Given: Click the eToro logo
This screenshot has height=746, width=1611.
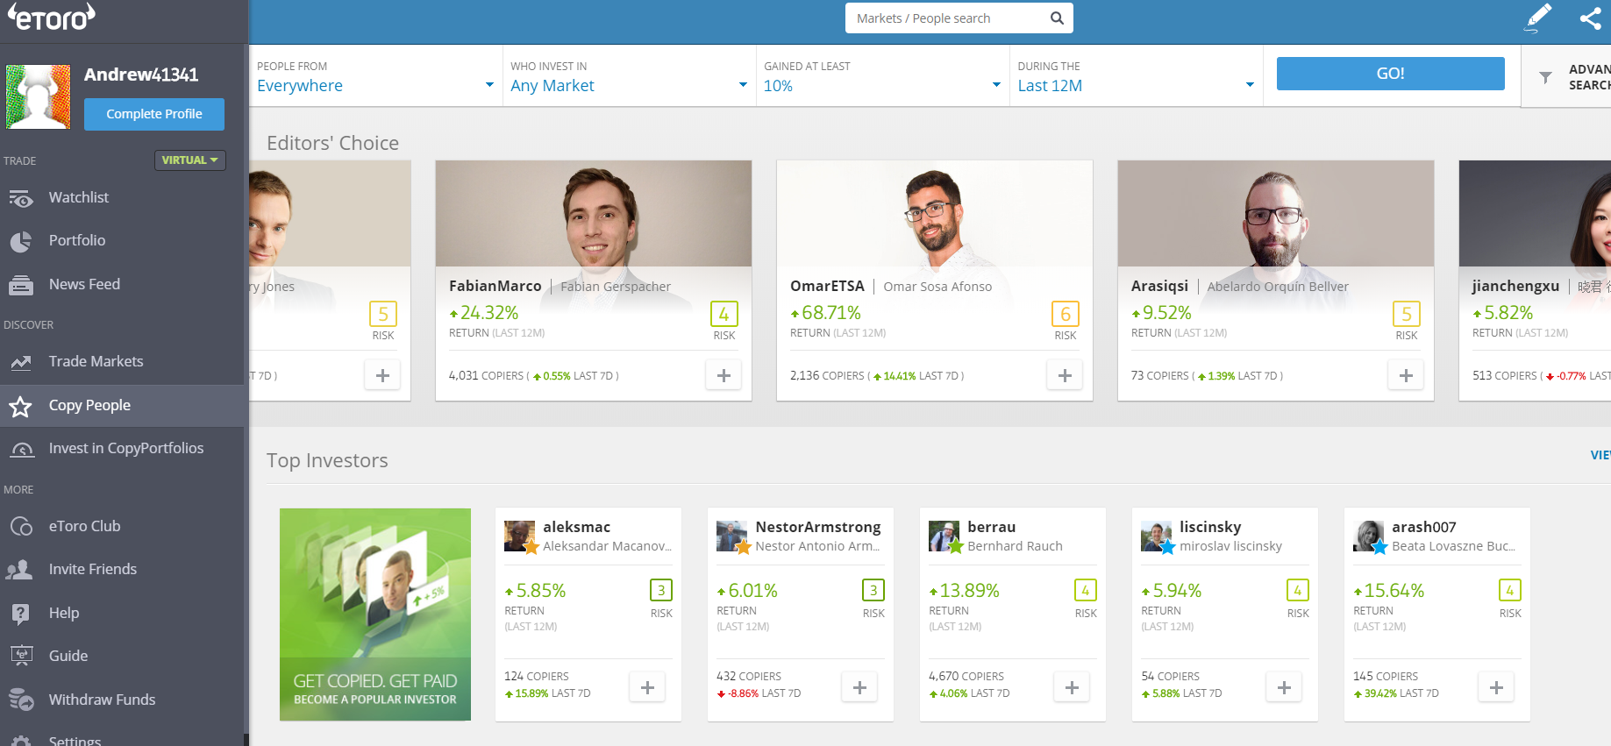Looking at the screenshot, I should pyautogui.click(x=52, y=16).
